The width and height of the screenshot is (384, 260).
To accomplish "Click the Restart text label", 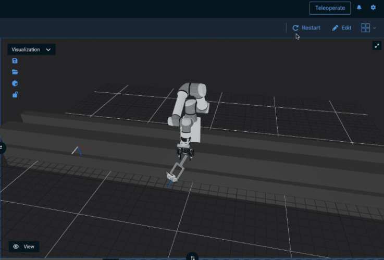I will click(311, 28).
